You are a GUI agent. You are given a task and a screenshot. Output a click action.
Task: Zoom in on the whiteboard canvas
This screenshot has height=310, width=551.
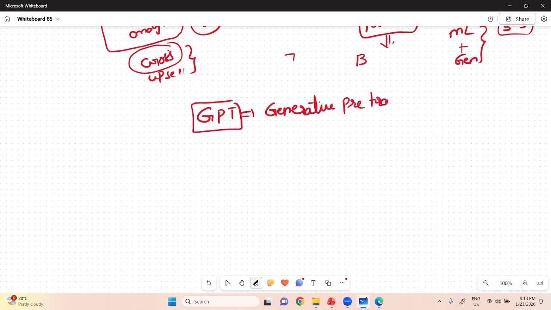[x=525, y=283]
